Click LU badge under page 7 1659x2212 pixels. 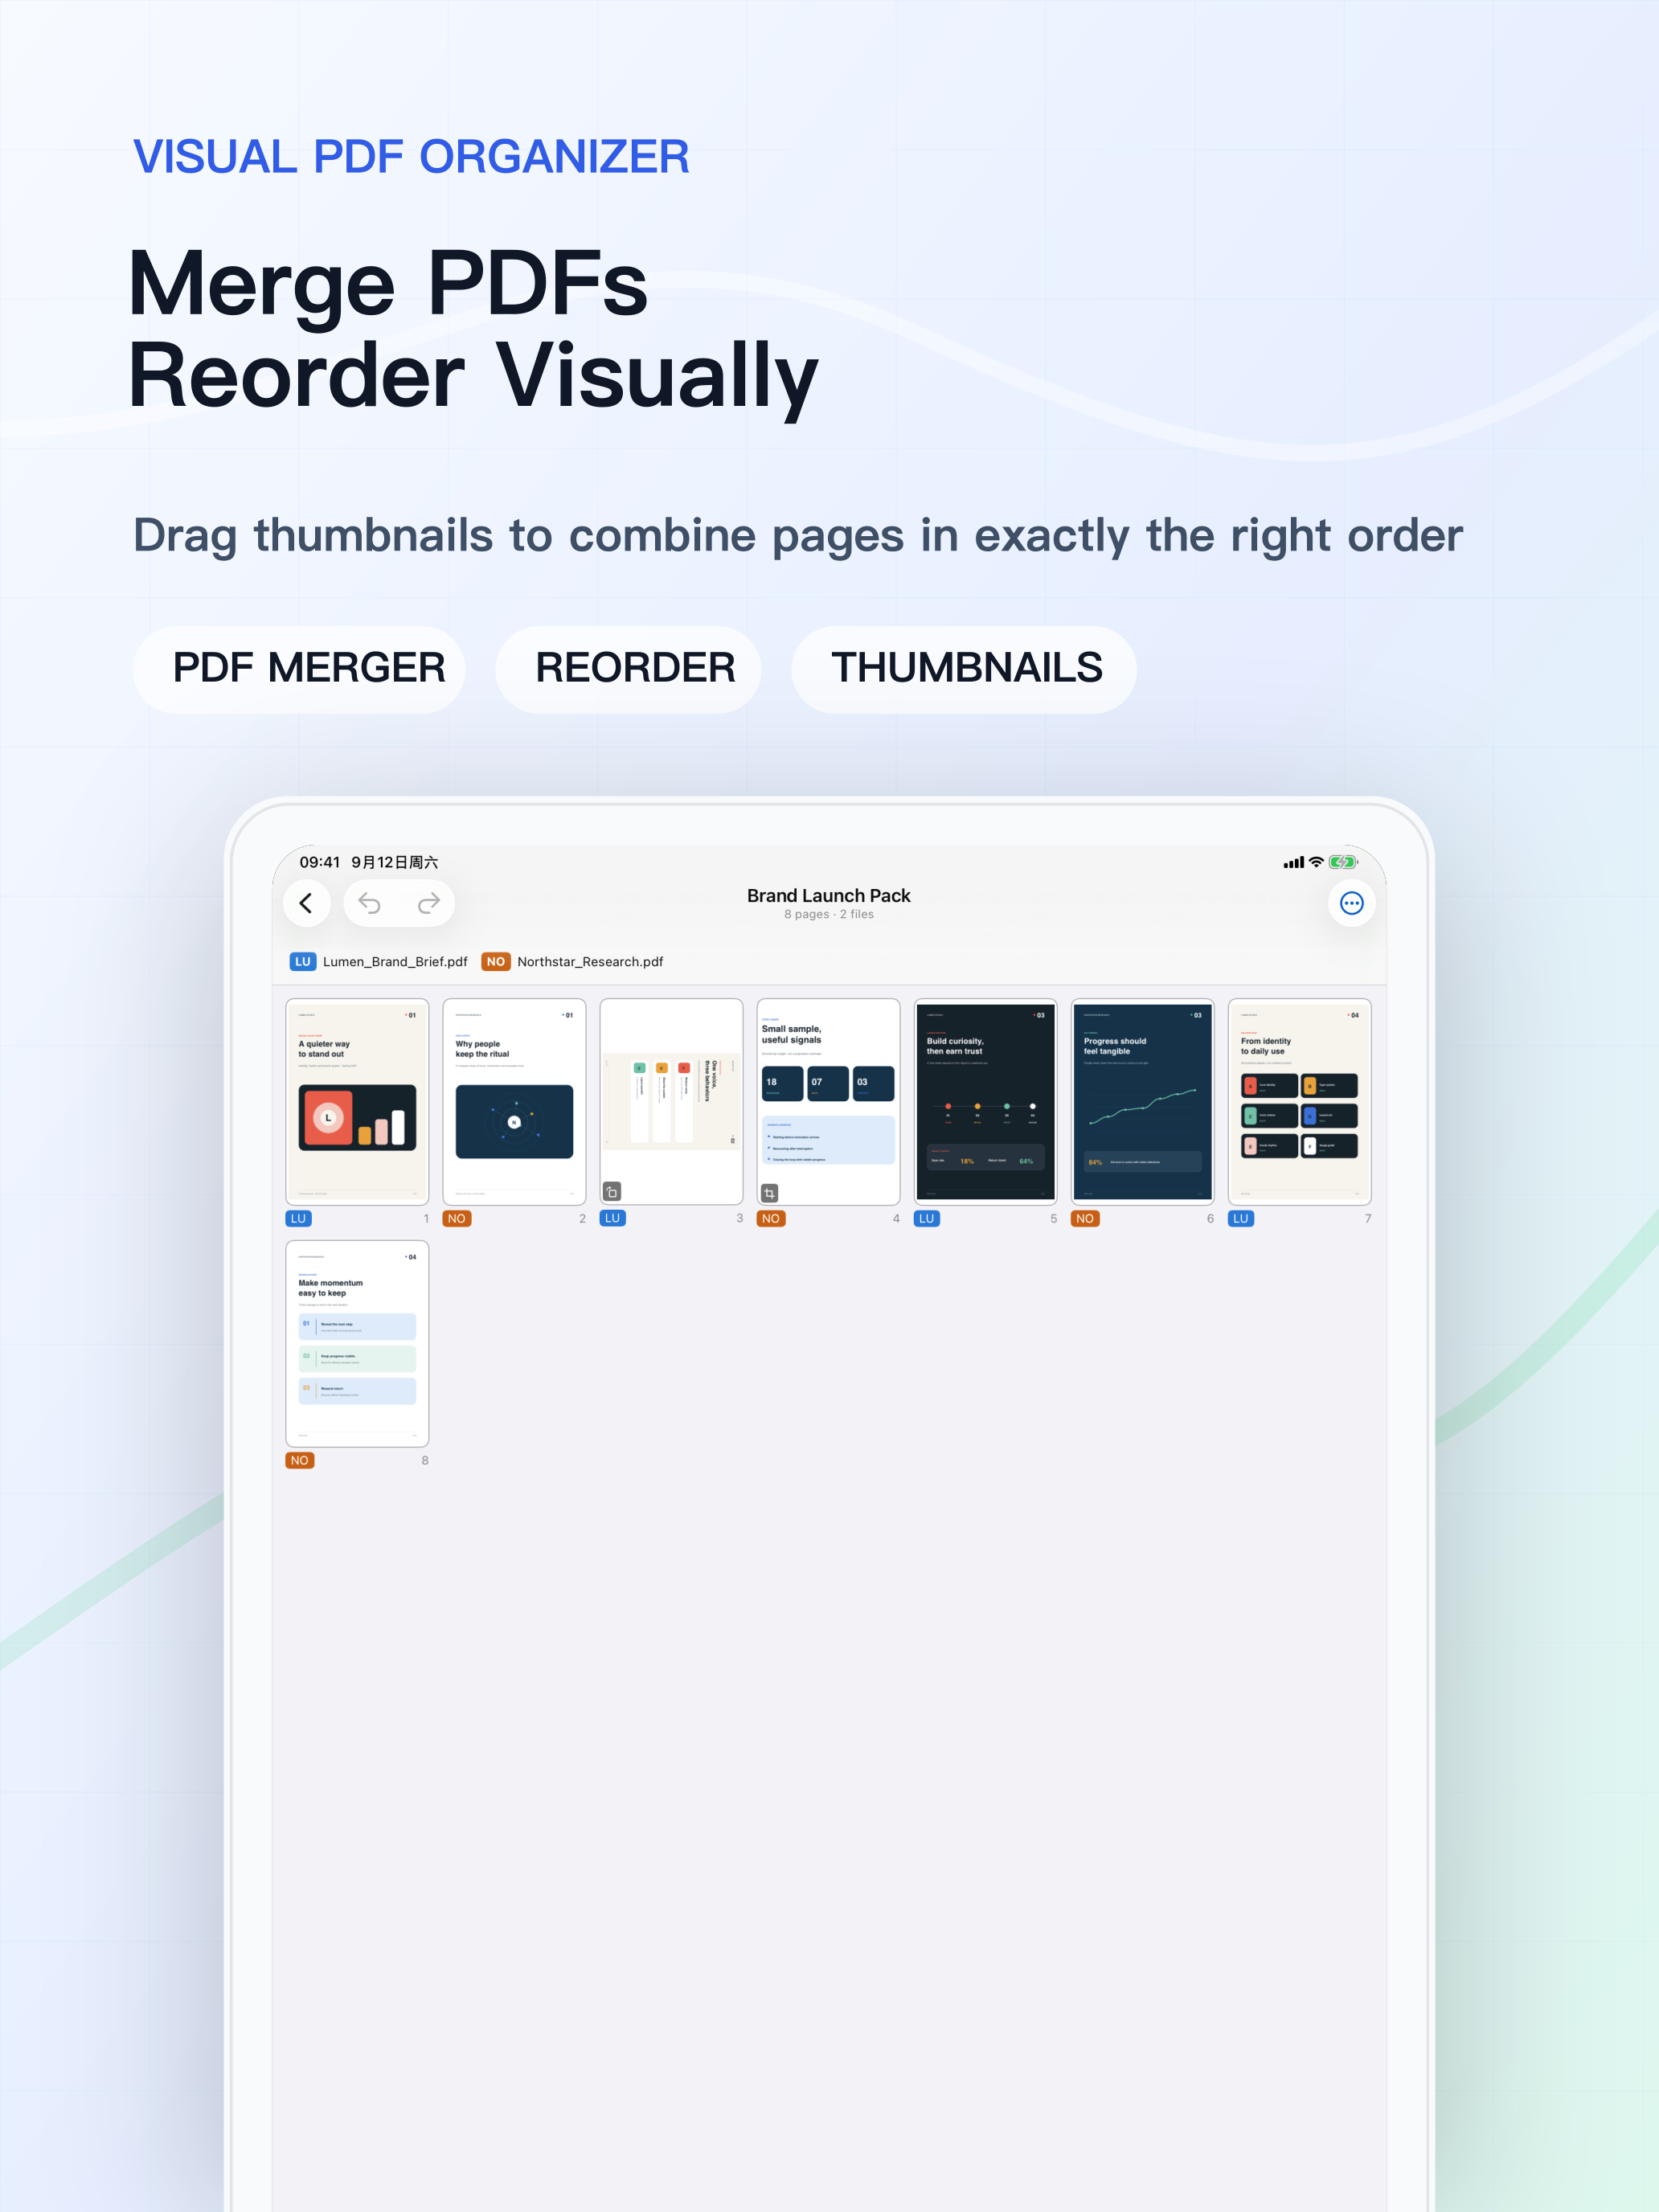(1240, 1218)
